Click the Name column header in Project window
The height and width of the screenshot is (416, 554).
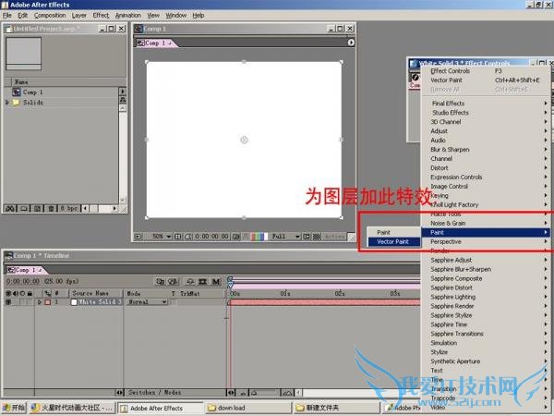coord(21,82)
